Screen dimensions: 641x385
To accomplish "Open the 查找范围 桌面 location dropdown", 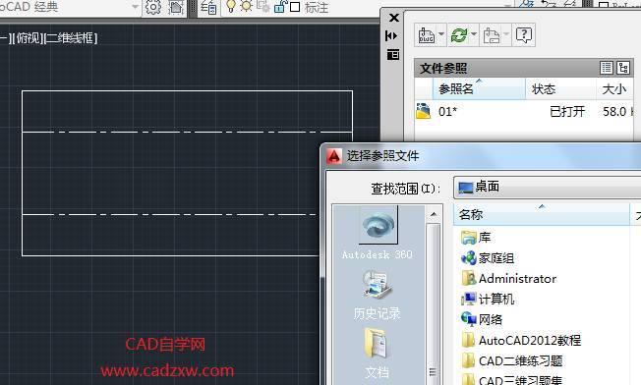I will coord(548,187).
